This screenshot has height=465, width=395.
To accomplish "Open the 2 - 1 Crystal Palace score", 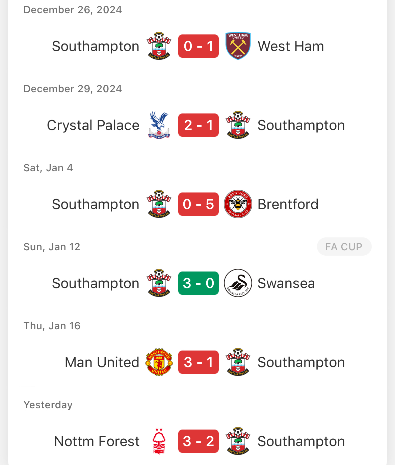I will (x=199, y=125).
